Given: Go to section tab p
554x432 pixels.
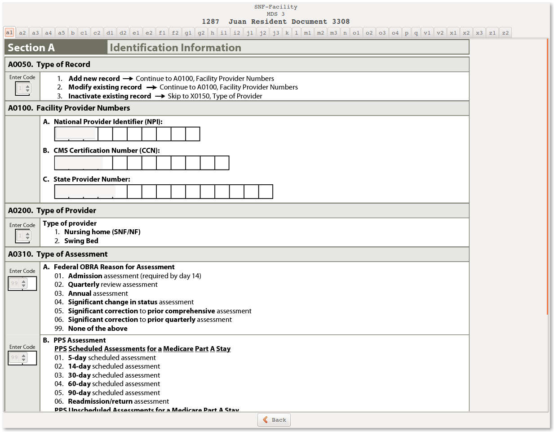Looking at the screenshot, I should [x=407, y=33].
